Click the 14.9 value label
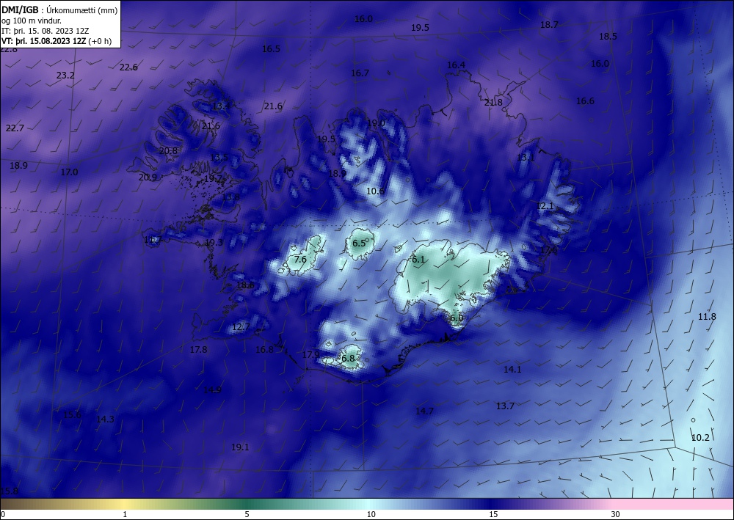Screen dimensions: 734x520 [213, 390]
